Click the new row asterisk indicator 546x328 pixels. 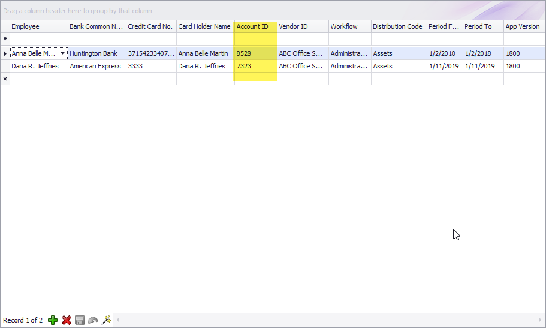[x=5, y=79]
